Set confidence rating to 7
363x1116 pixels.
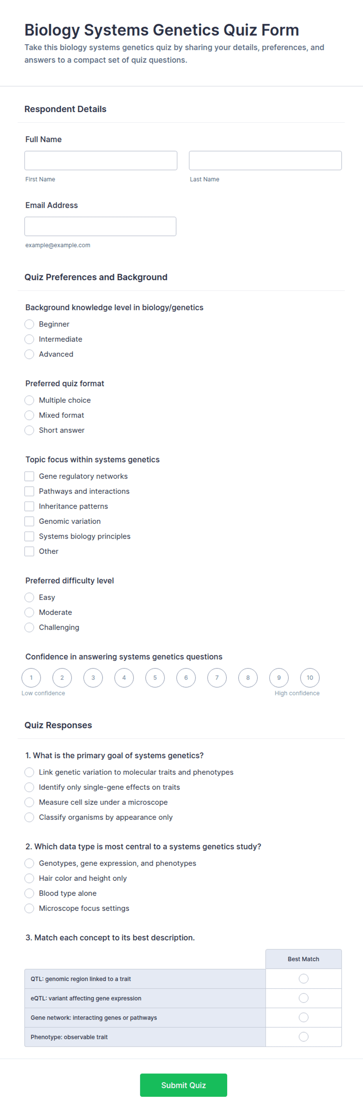[x=217, y=678]
